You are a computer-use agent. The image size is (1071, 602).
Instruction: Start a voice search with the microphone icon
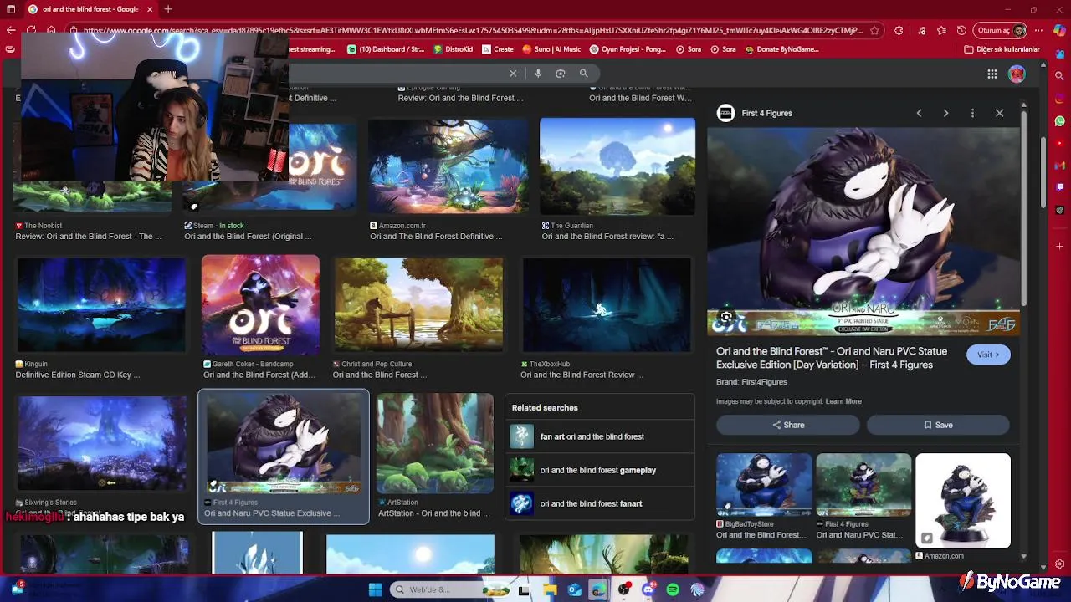[x=538, y=74]
